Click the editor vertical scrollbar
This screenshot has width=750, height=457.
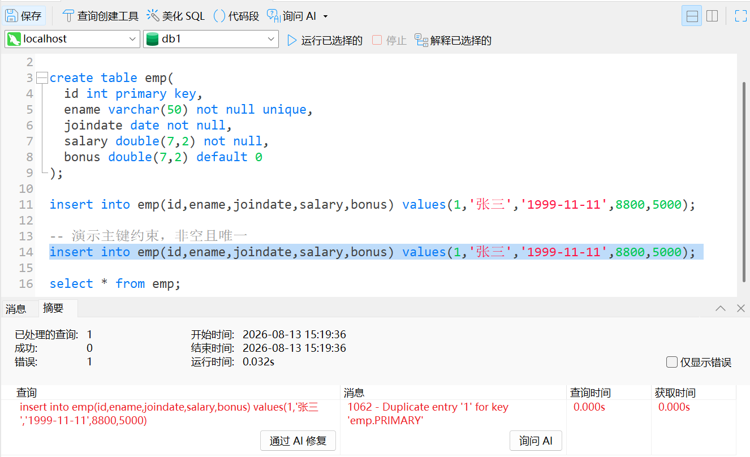(744, 181)
